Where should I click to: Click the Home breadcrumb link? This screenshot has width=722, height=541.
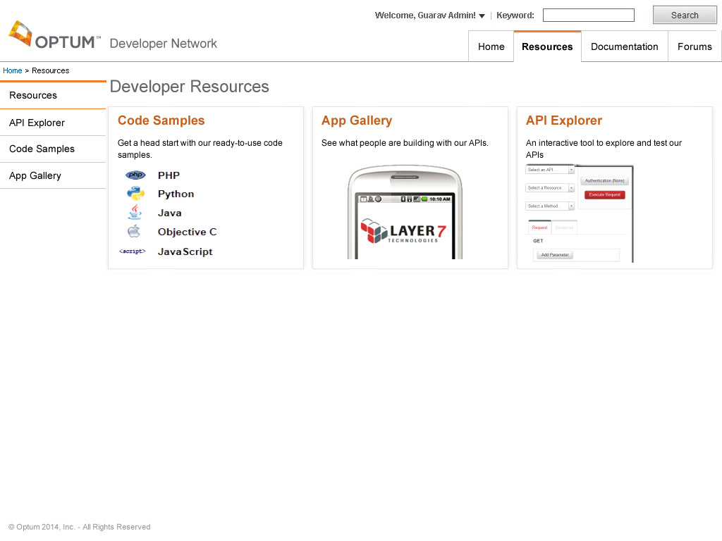[13, 70]
